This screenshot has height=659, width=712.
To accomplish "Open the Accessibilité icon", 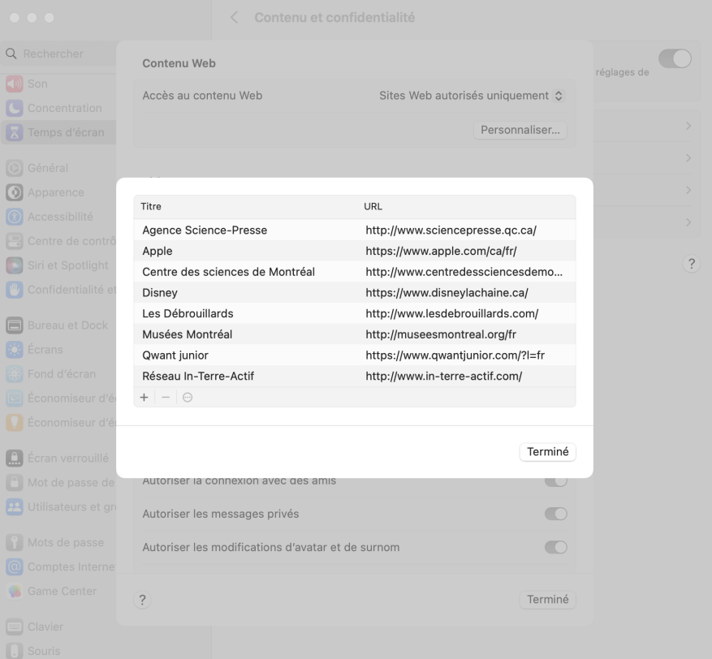I will click(x=15, y=217).
